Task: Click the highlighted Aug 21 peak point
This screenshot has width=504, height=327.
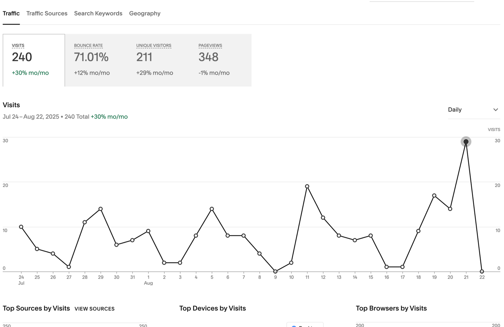Action: (466, 142)
